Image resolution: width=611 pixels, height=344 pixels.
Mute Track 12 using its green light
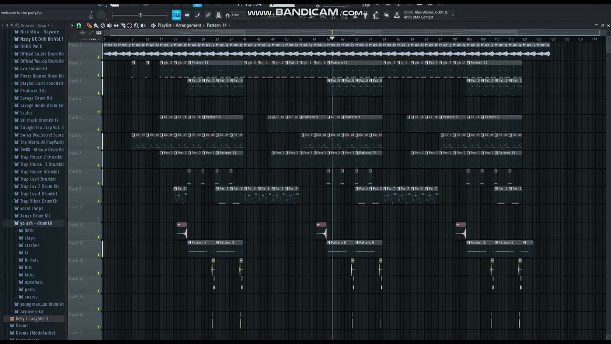pyautogui.click(x=99, y=255)
